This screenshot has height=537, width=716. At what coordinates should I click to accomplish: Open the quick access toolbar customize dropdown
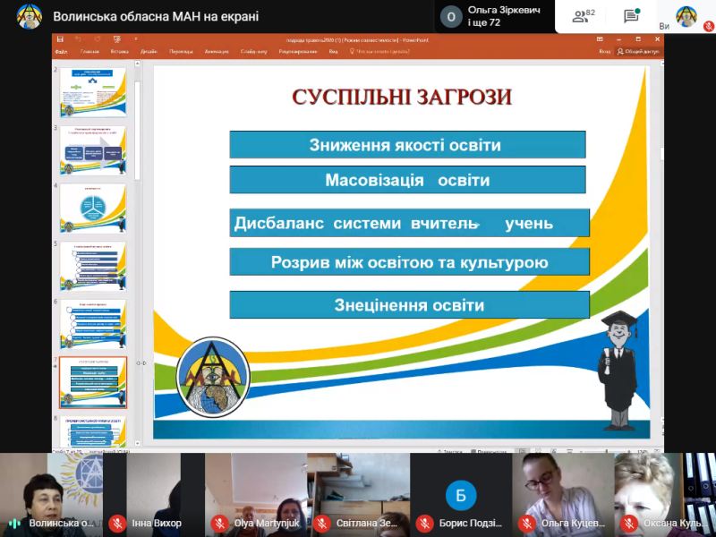coord(136,39)
